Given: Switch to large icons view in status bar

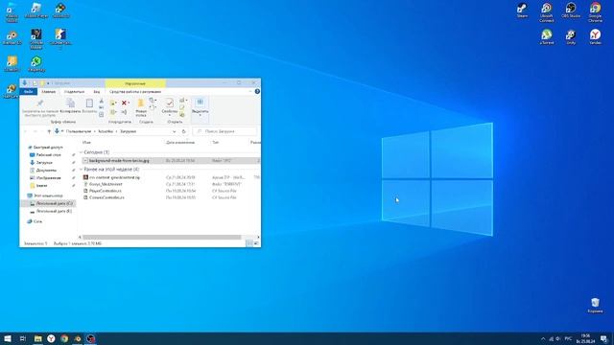Looking at the screenshot, I should pos(256,243).
